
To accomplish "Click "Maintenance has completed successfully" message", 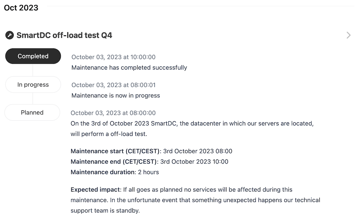I will pos(129,67).
